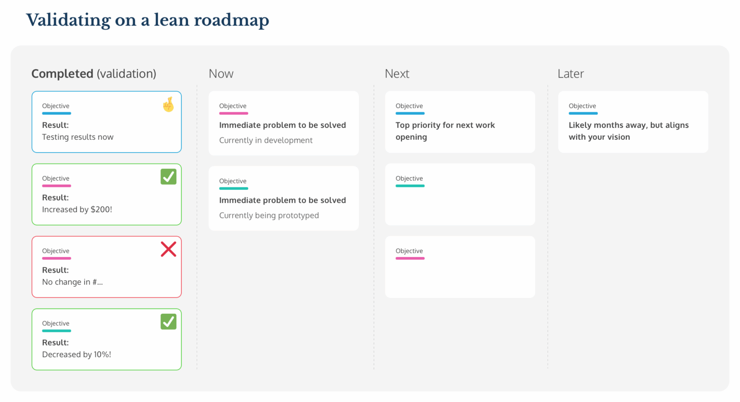This screenshot has width=740, height=402.
Task: Open the 'Top priority for next work opening' card
Action: click(x=460, y=121)
